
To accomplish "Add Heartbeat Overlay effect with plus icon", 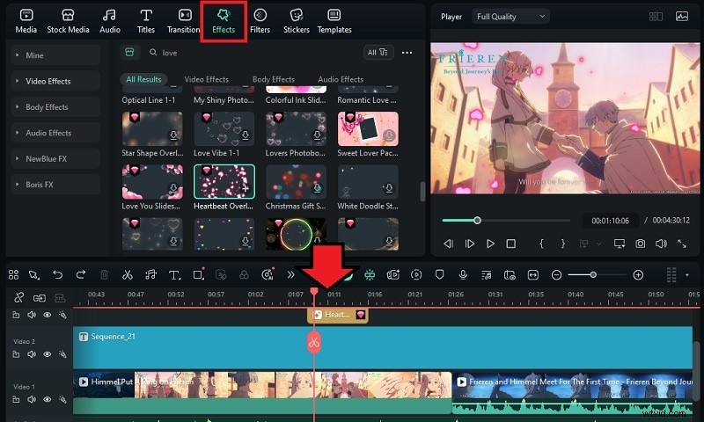I will click(x=246, y=188).
